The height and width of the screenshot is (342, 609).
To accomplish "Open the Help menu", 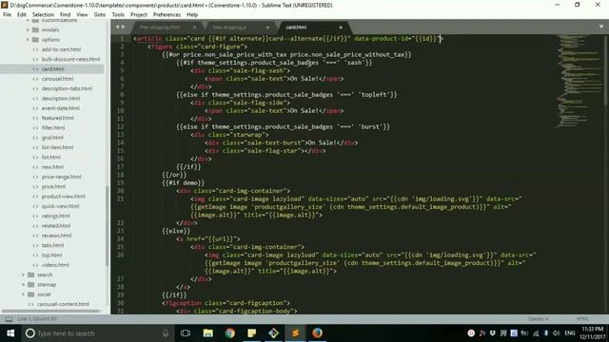I will pyautogui.click(x=192, y=15).
